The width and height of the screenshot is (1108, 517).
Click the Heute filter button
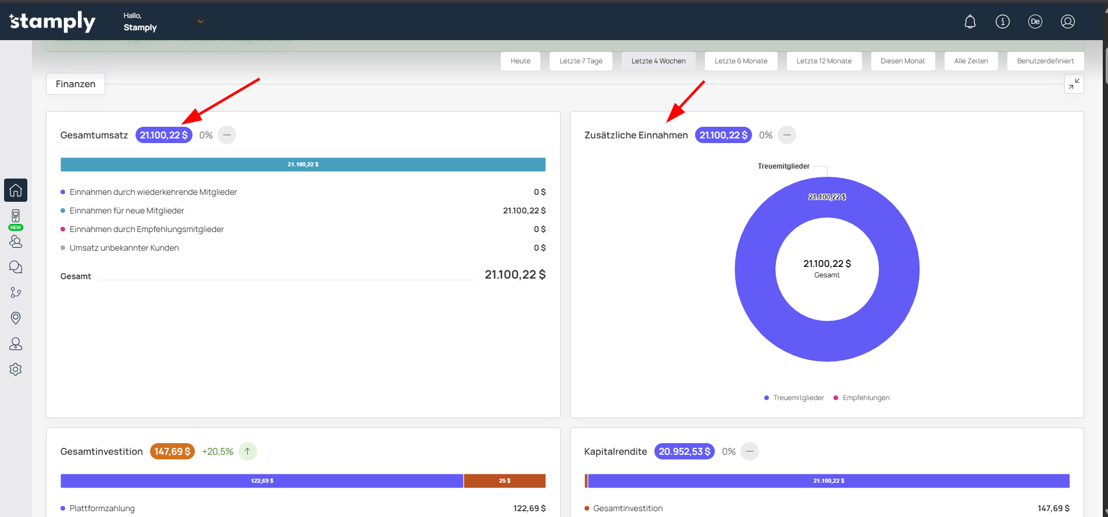[520, 61]
